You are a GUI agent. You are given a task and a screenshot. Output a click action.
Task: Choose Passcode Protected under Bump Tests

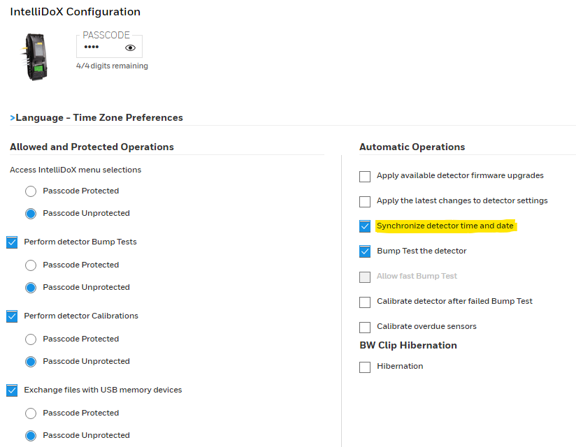31,265
